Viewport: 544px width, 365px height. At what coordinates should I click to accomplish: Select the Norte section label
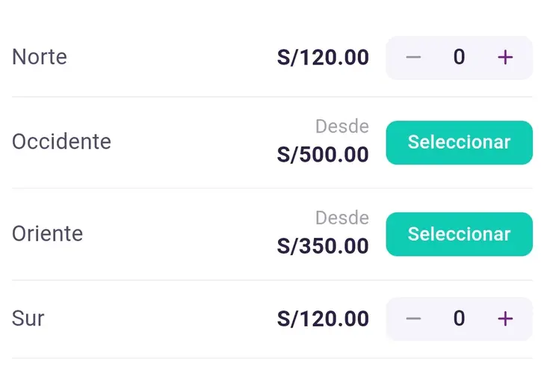click(40, 57)
